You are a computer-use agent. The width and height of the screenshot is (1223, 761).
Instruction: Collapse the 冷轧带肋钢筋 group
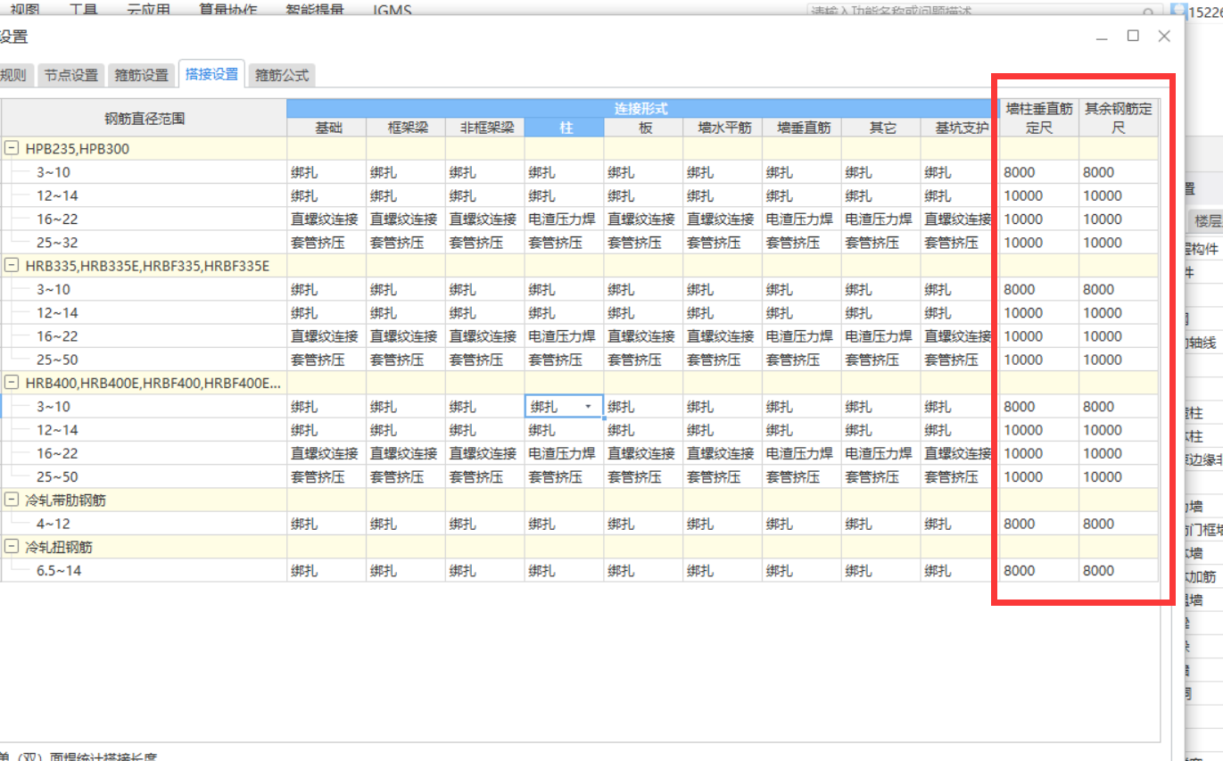(12, 500)
